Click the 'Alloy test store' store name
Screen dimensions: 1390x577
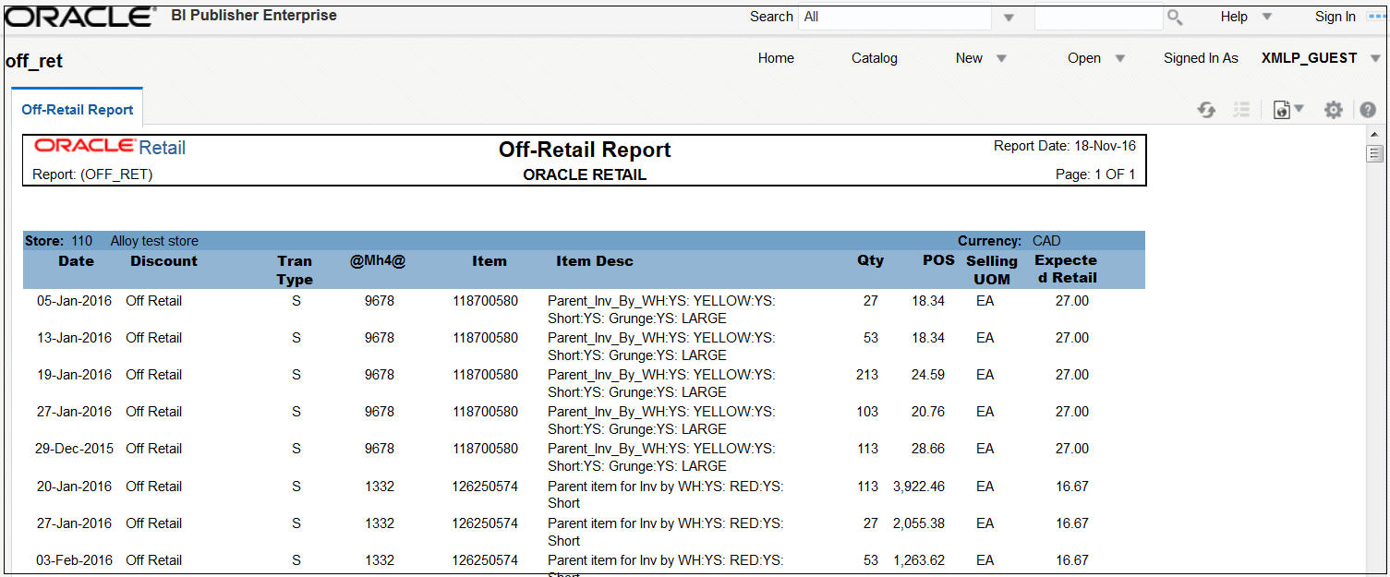point(154,241)
